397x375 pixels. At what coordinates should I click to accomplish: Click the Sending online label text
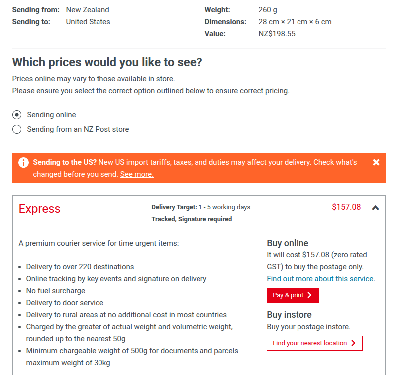[x=51, y=115]
